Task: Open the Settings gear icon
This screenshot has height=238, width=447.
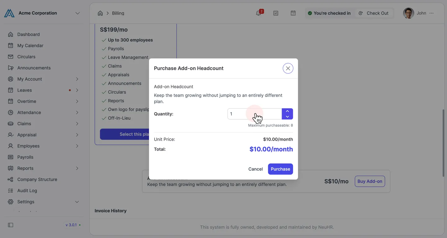Action: point(11,202)
